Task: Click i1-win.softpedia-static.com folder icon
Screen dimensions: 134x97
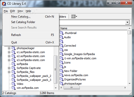Action: tap(62, 58)
